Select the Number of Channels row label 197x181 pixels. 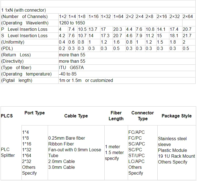(x=25, y=17)
